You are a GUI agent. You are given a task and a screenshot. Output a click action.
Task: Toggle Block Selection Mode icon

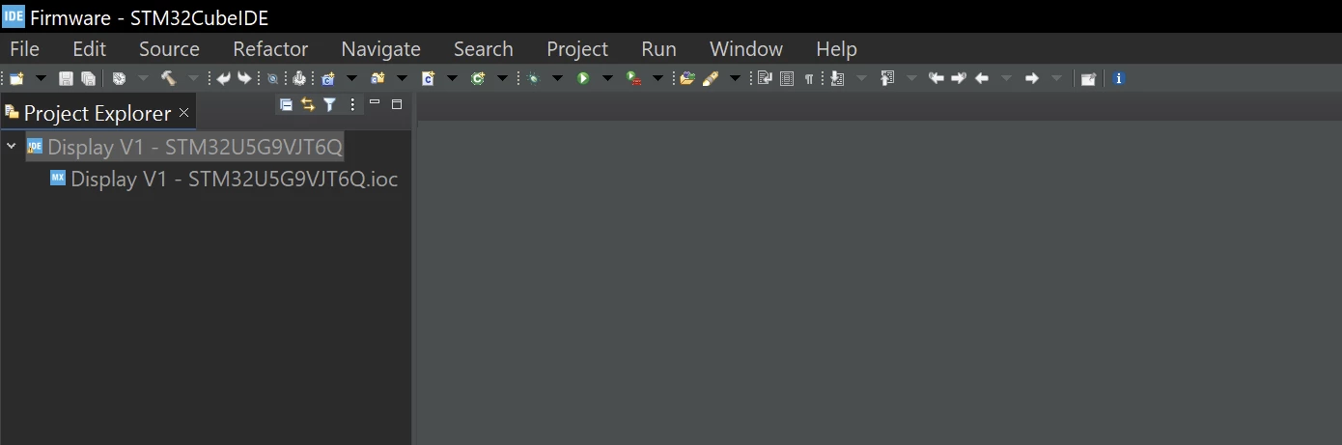pos(787,78)
